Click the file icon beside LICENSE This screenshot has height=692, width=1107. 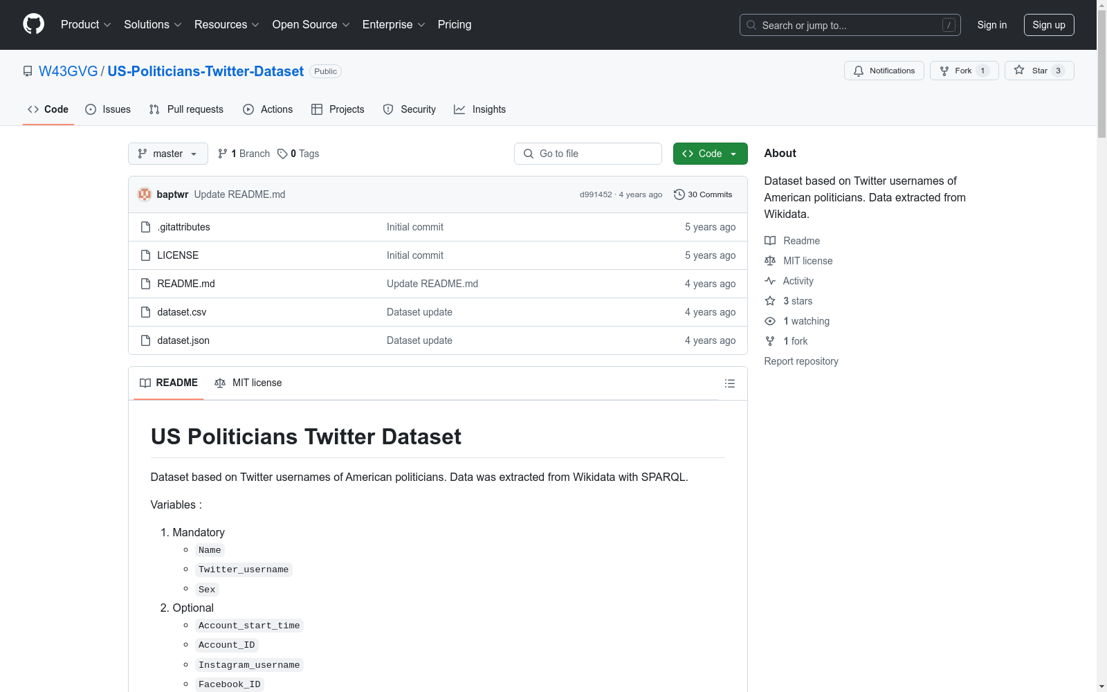coord(145,255)
